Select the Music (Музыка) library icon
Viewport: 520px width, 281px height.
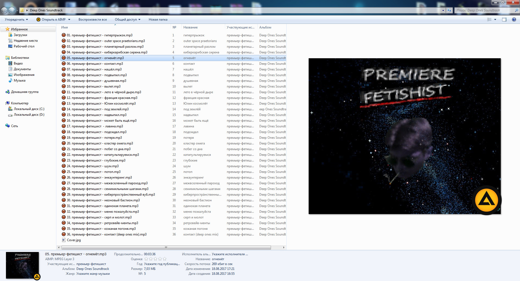click(x=11, y=80)
